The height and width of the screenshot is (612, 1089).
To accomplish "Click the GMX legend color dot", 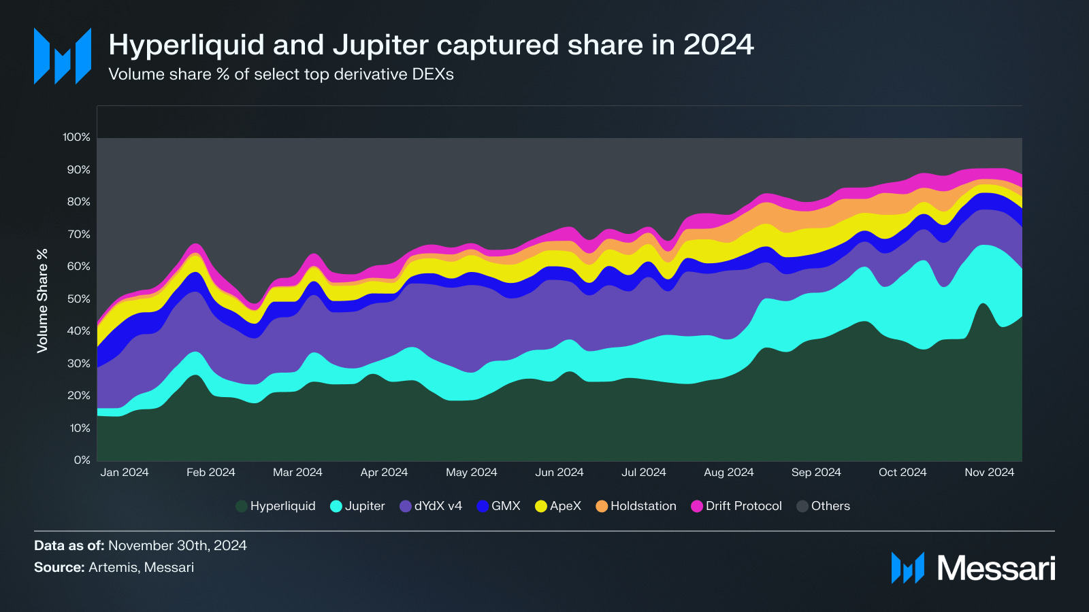I will 483,506.
